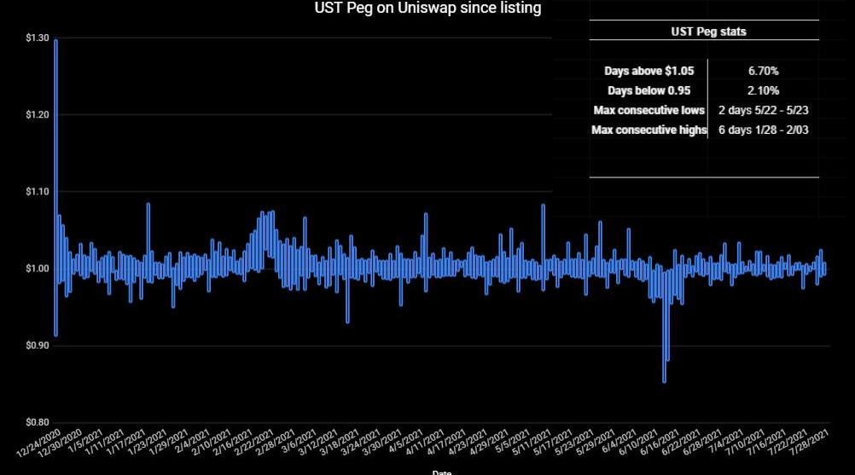Select the 6.70% value cell
The height and width of the screenshot is (475, 855).
763,71
